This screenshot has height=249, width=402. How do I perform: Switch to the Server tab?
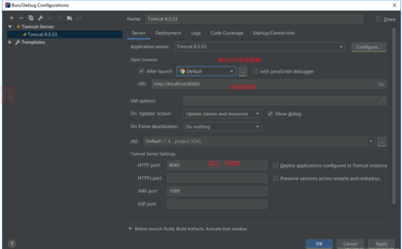pyautogui.click(x=139, y=33)
